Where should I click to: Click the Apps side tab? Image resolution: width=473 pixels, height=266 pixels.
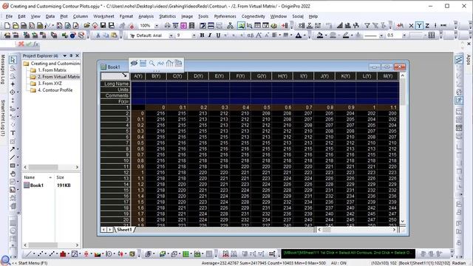(x=468, y=59)
